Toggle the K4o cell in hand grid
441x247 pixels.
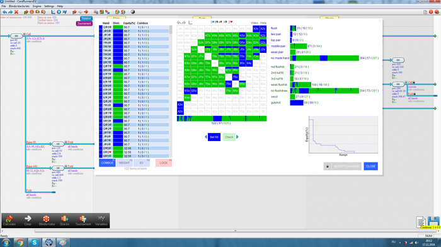(x=187, y=98)
